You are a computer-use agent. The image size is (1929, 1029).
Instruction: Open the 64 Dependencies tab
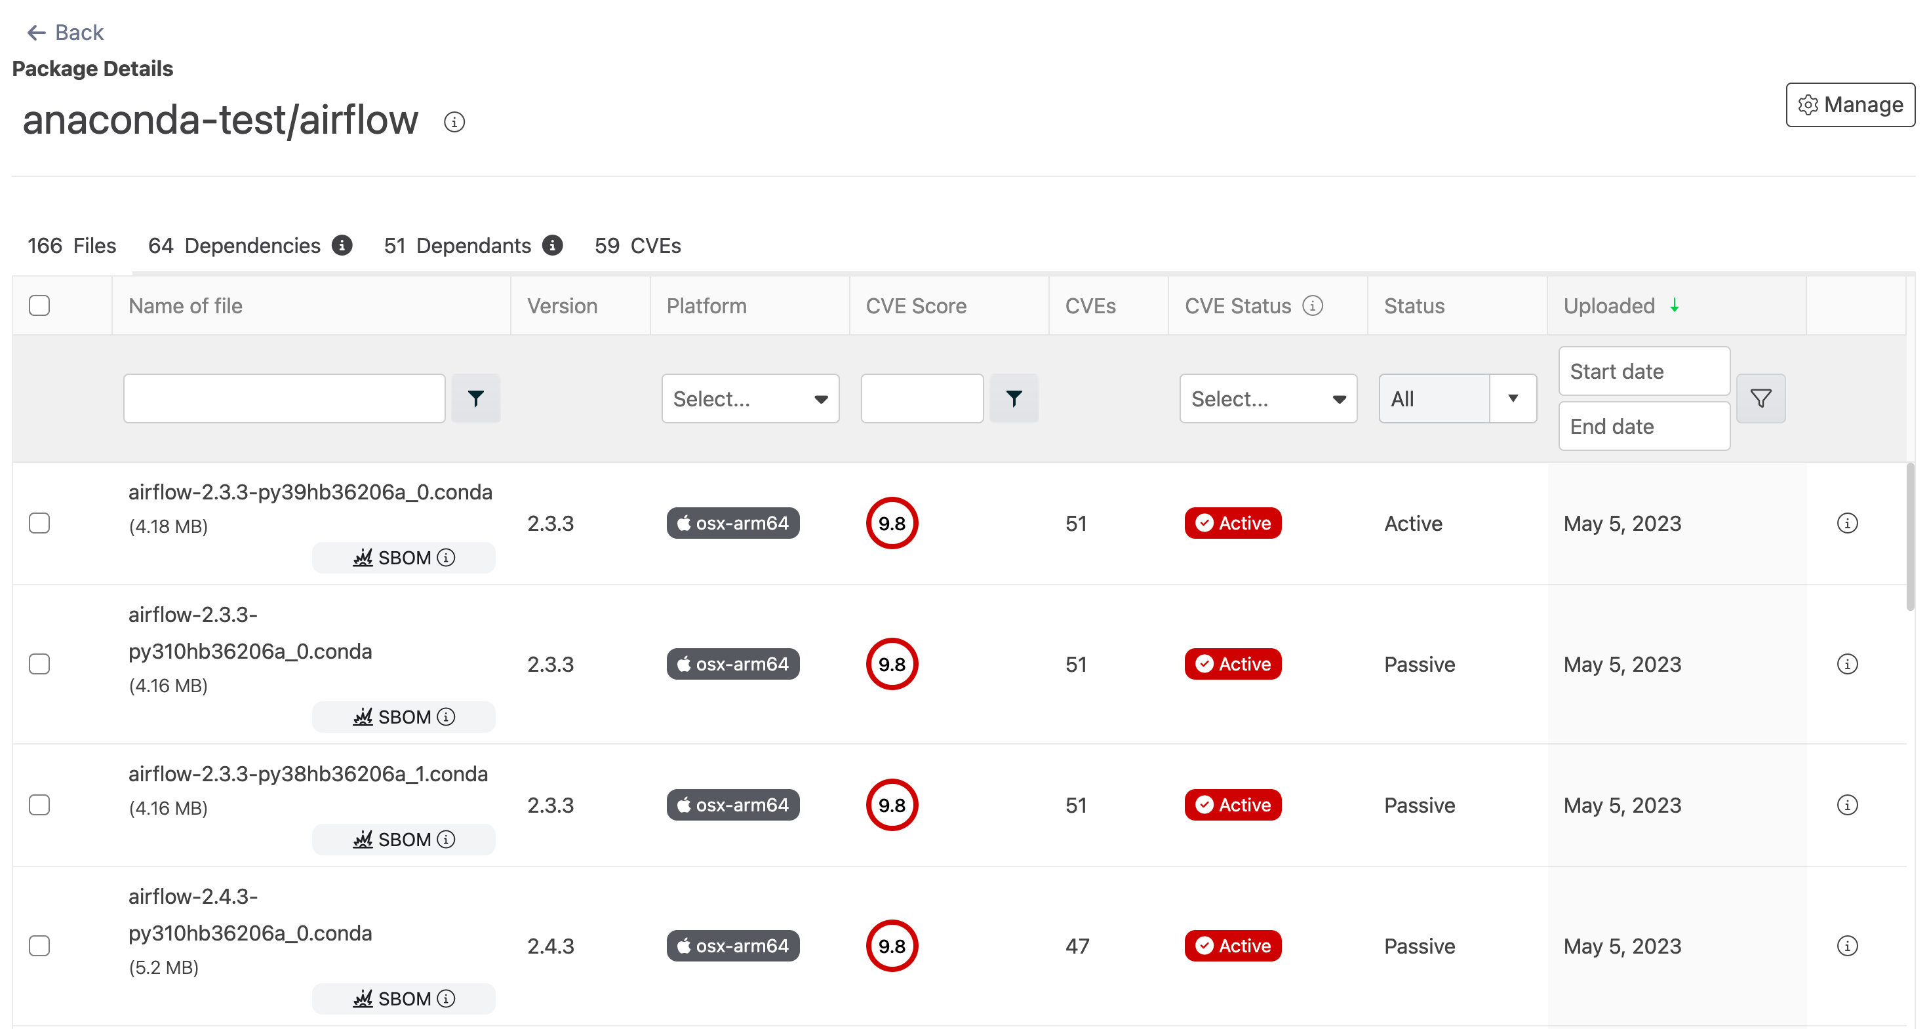[234, 246]
